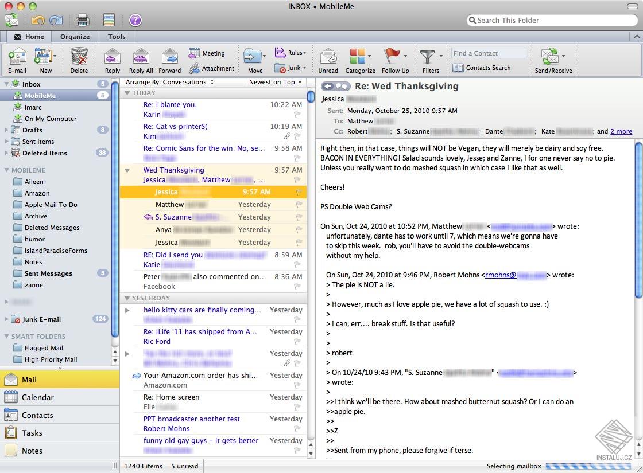Click the Find a Contact field

tap(489, 53)
